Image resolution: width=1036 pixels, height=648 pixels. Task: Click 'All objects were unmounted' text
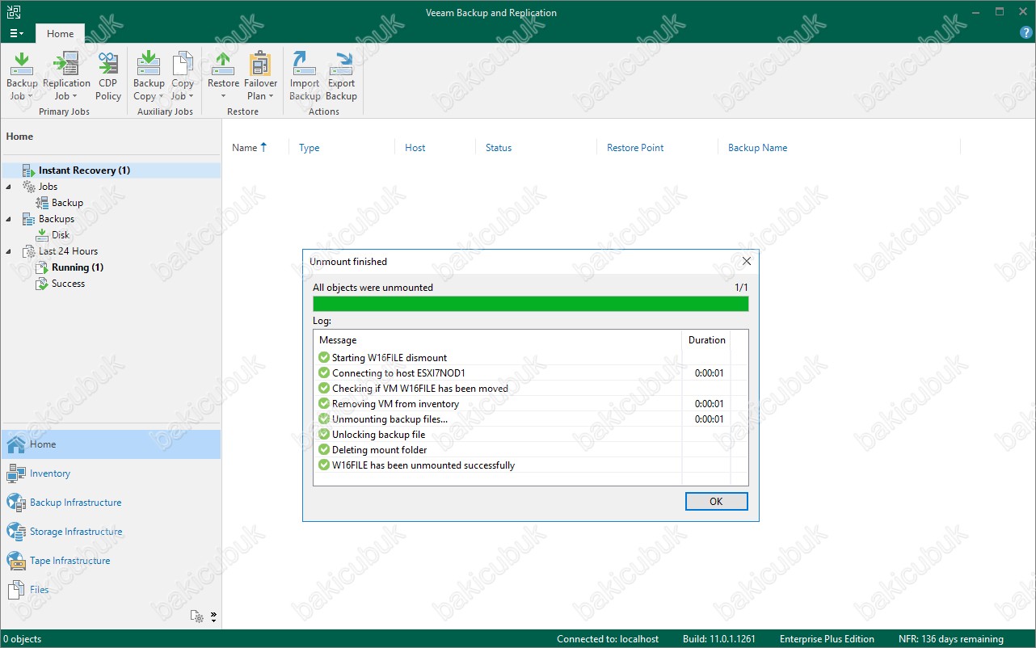point(373,288)
